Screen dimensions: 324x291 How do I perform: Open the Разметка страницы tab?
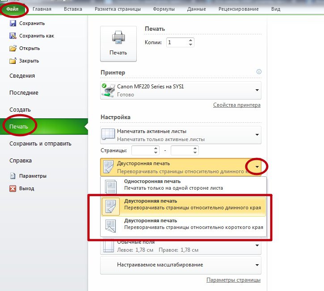click(118, 9)
